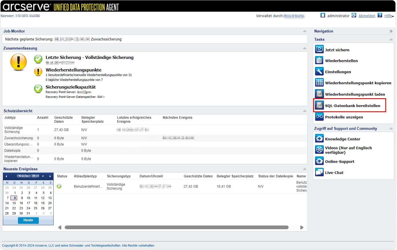Click the Wiederherstellen database icon
Image resolution: width=397 pixels, height=250 pixels.
click(x=319, y=60)
